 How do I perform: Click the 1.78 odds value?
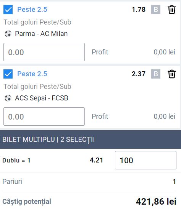[x=139, y=10]
